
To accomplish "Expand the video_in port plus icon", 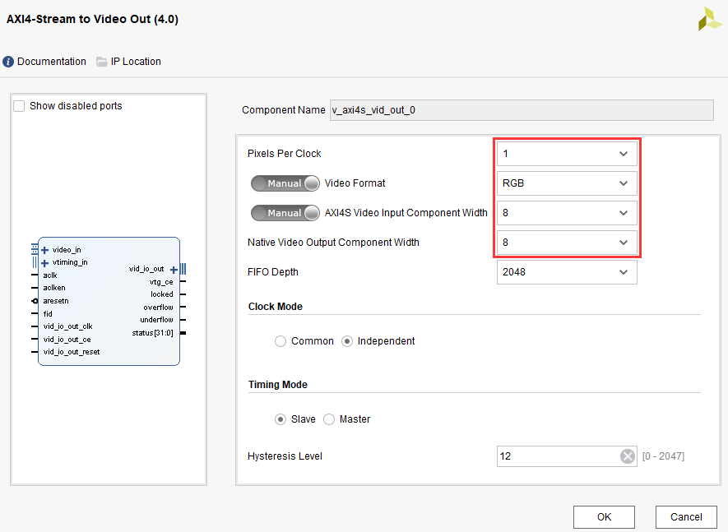I will [x=44, y=250].
